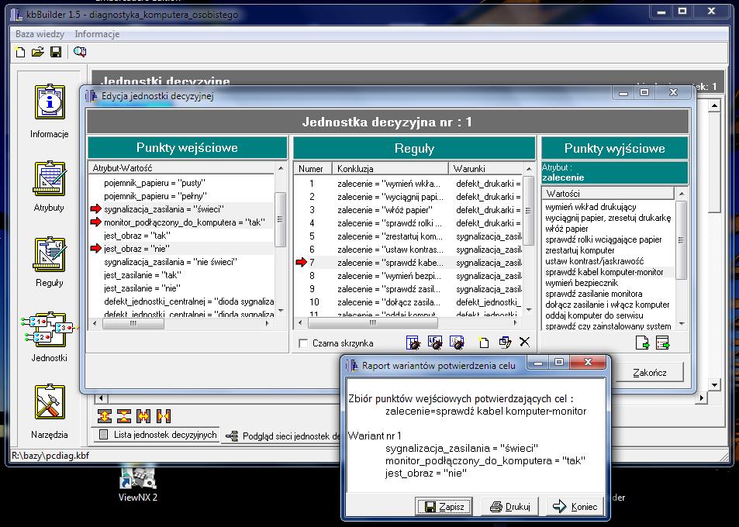Click the delete rule X icon

tap(524, 342)
